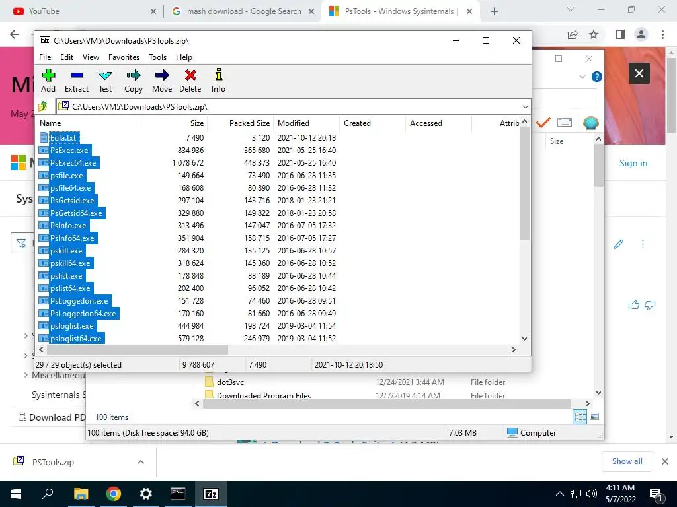The width and height of the screenshot is (677, 507).
Task: Sort by Accessed column header
Action: pos(439,123)
